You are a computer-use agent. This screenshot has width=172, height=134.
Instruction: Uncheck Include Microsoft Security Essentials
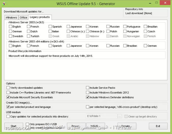[x=8, y=97]
